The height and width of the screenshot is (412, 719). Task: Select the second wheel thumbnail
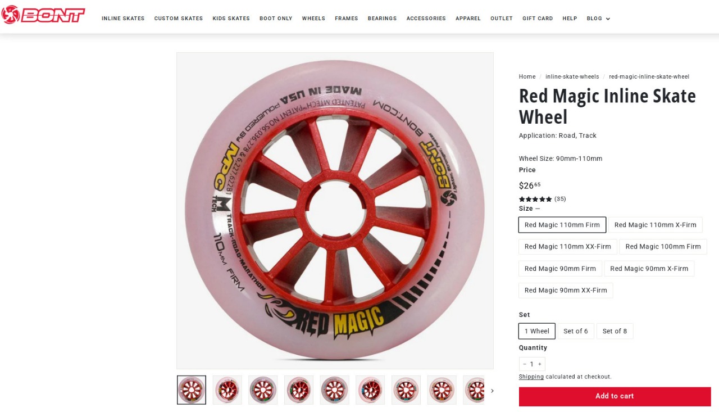[x=227, y=390]
